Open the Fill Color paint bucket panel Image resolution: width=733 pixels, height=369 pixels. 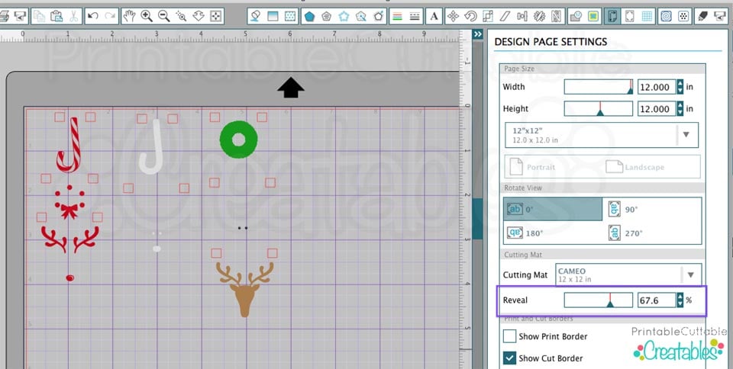tap(255, 16)
